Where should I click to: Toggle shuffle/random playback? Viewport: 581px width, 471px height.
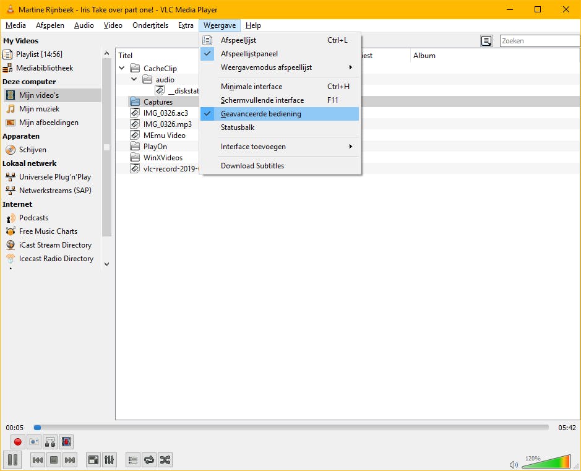[165, 460]
